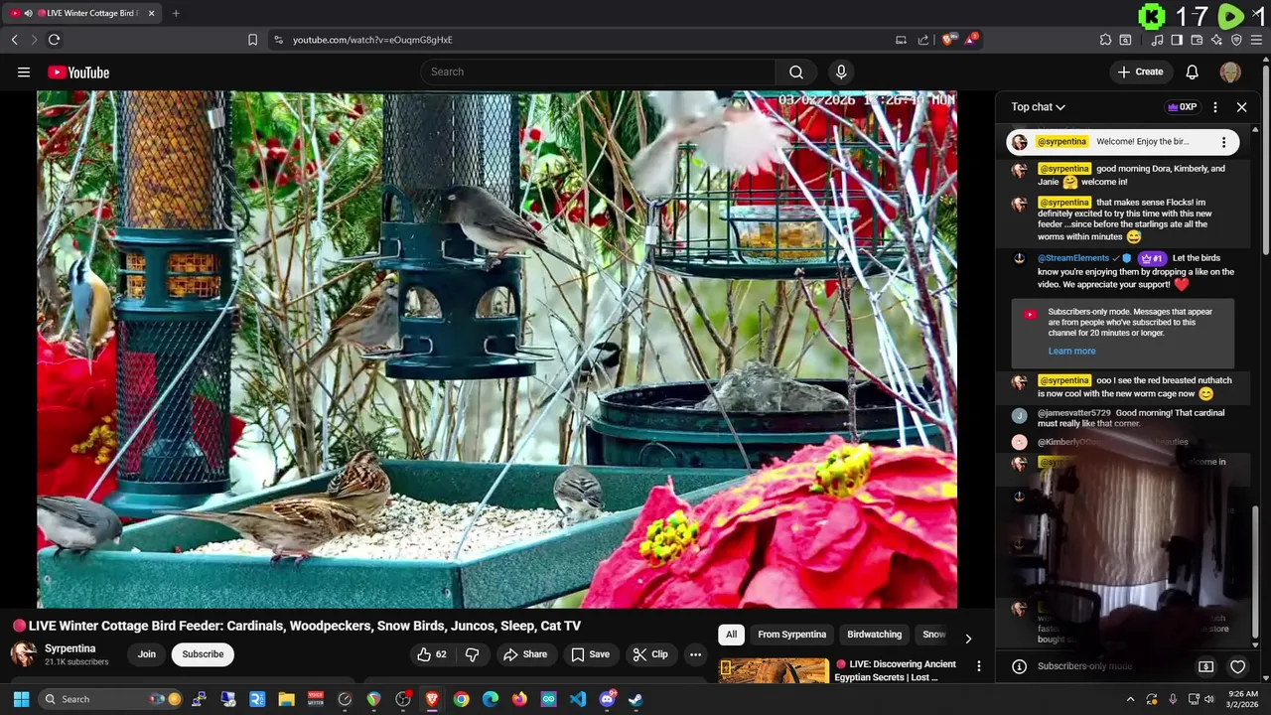Viewport: 1271px width, 715px height.
Task: Click the browser address bar URL
Action: pyautogui.click(x=372, y=40)
